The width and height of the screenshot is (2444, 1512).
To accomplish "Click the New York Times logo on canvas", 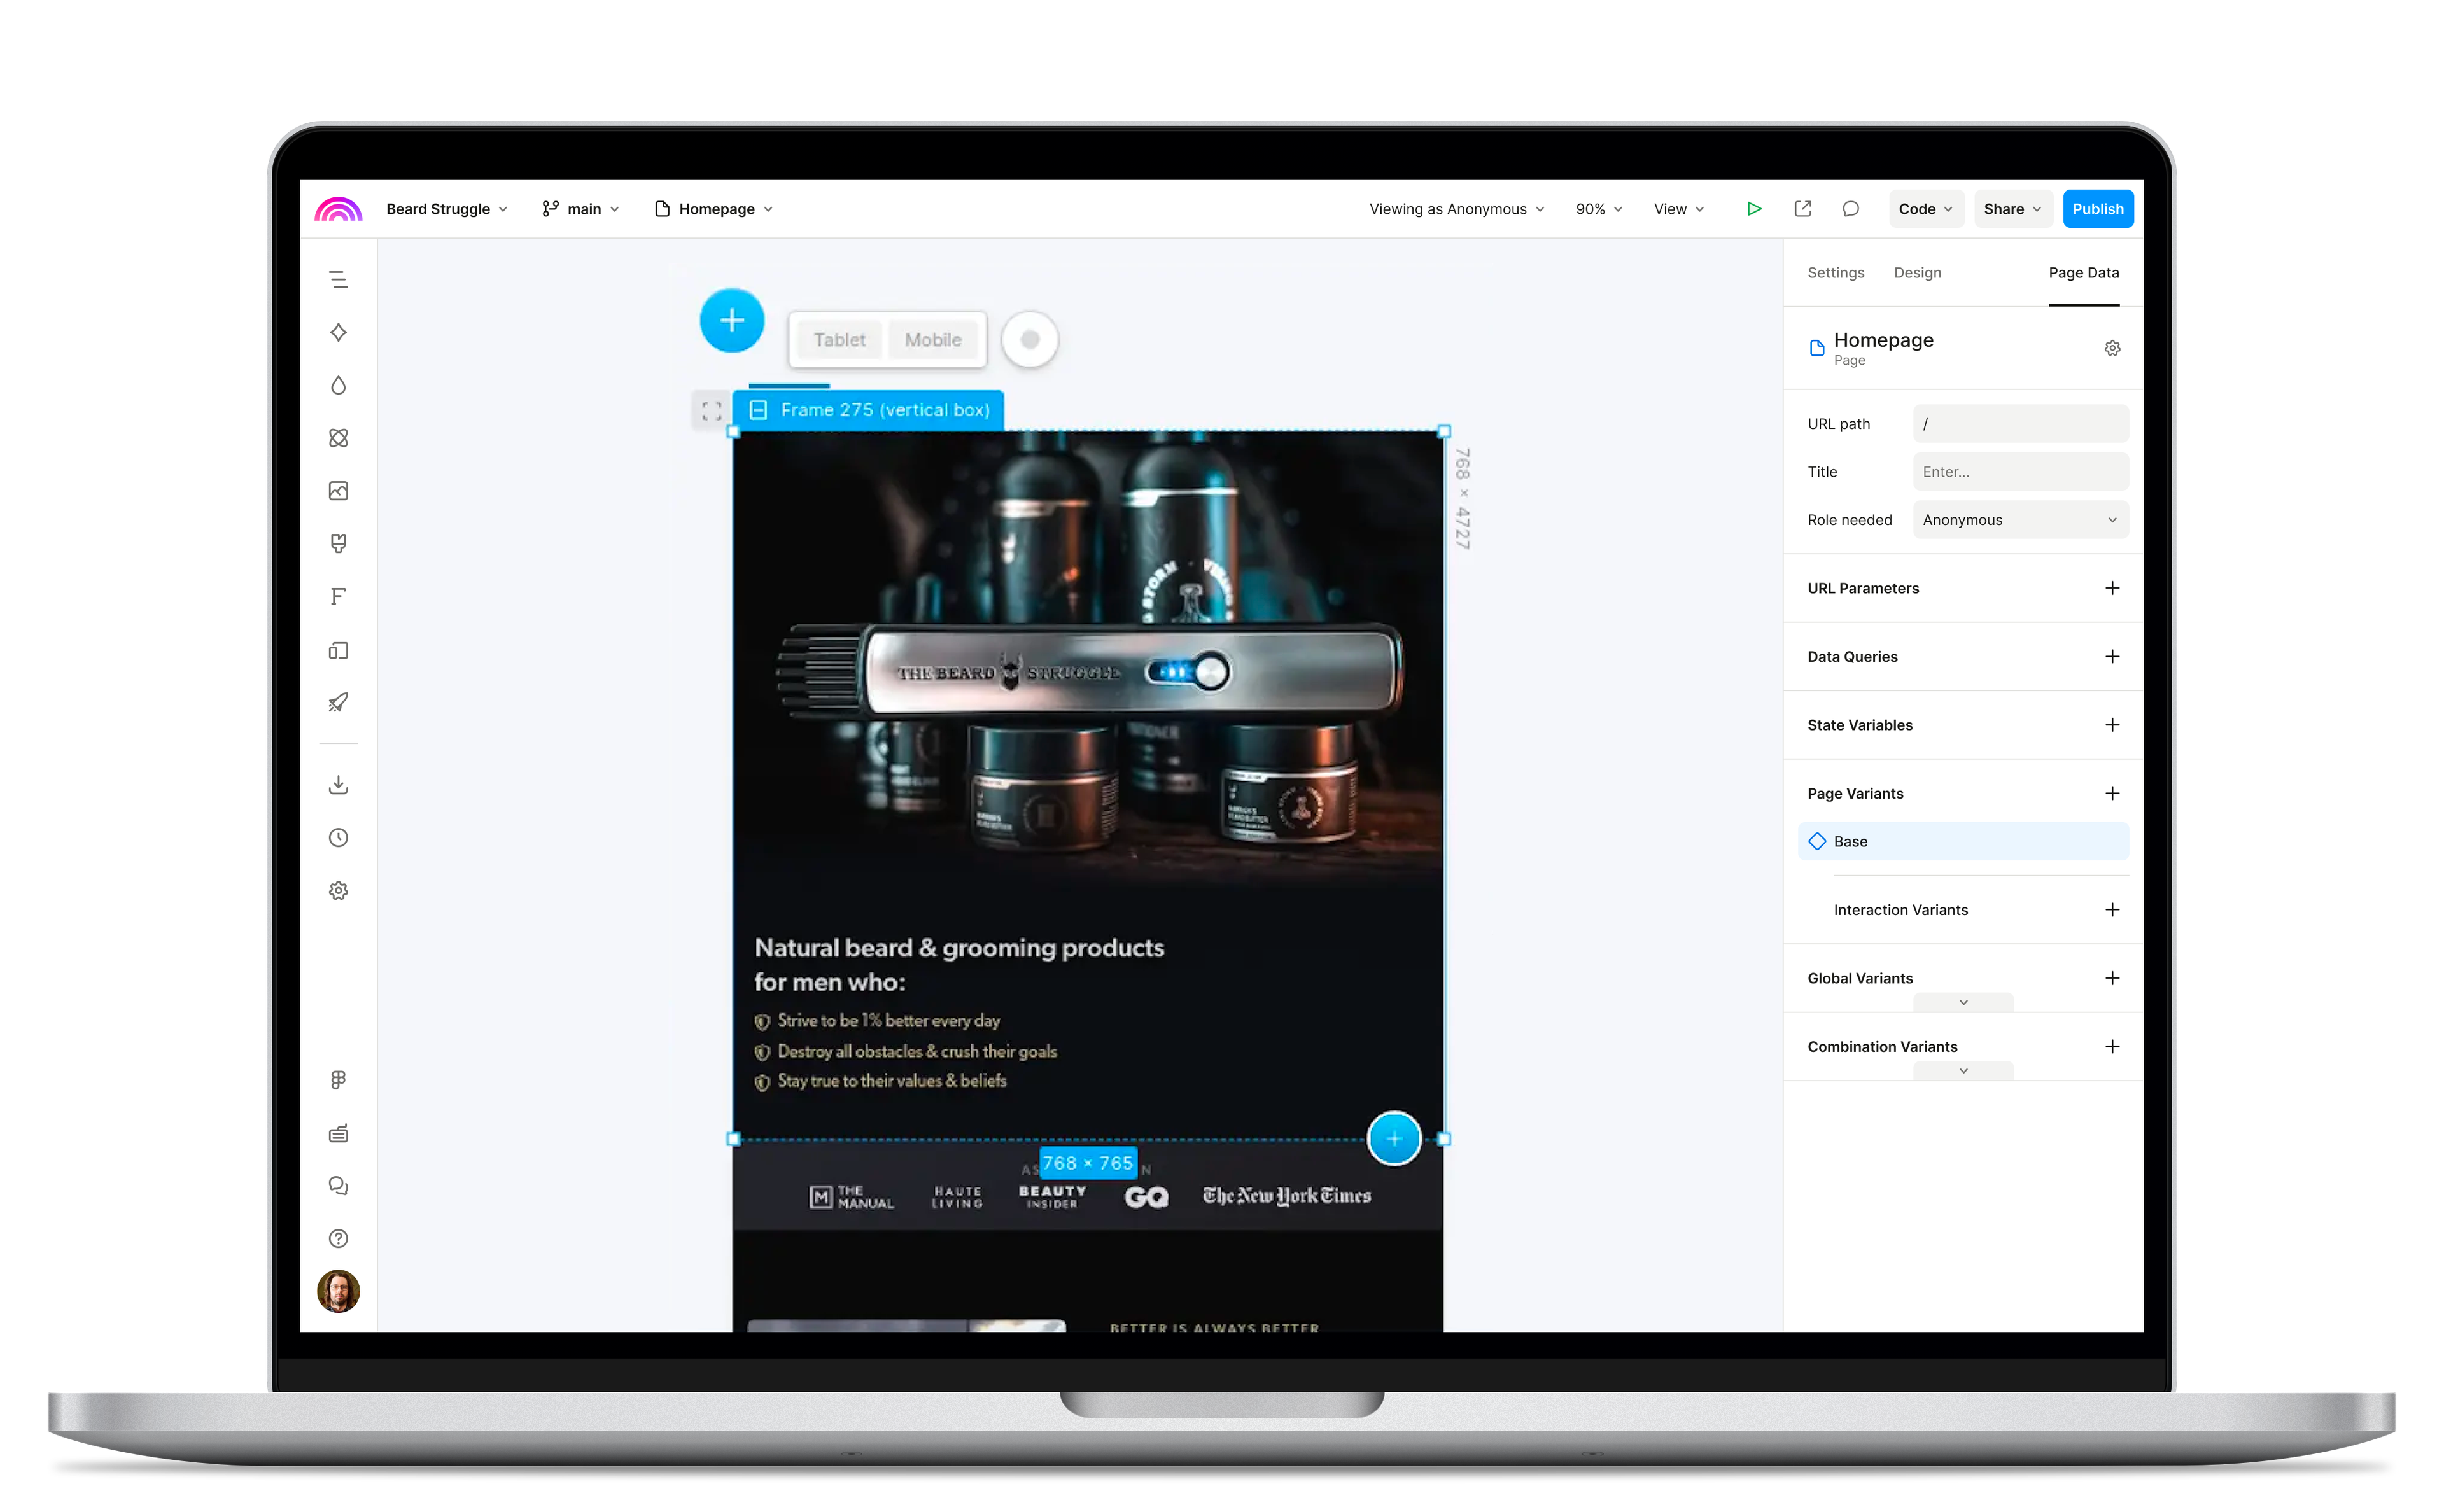I will coord(1286,1195).
